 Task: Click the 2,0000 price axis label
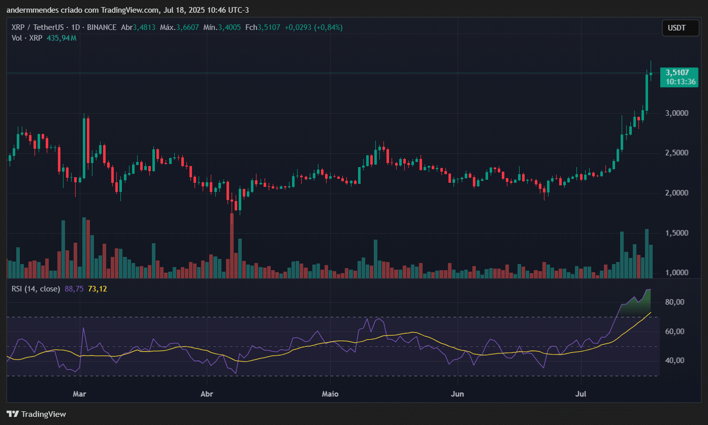click(x=677, y=193)
